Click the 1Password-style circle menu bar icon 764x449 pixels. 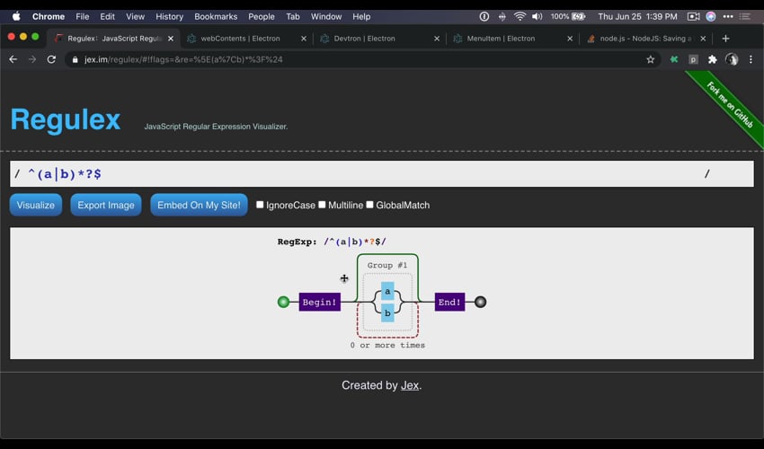pos(484,16)
